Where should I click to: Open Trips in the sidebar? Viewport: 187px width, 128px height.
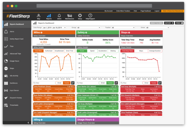pyautogui.click(x=17, y=46)
